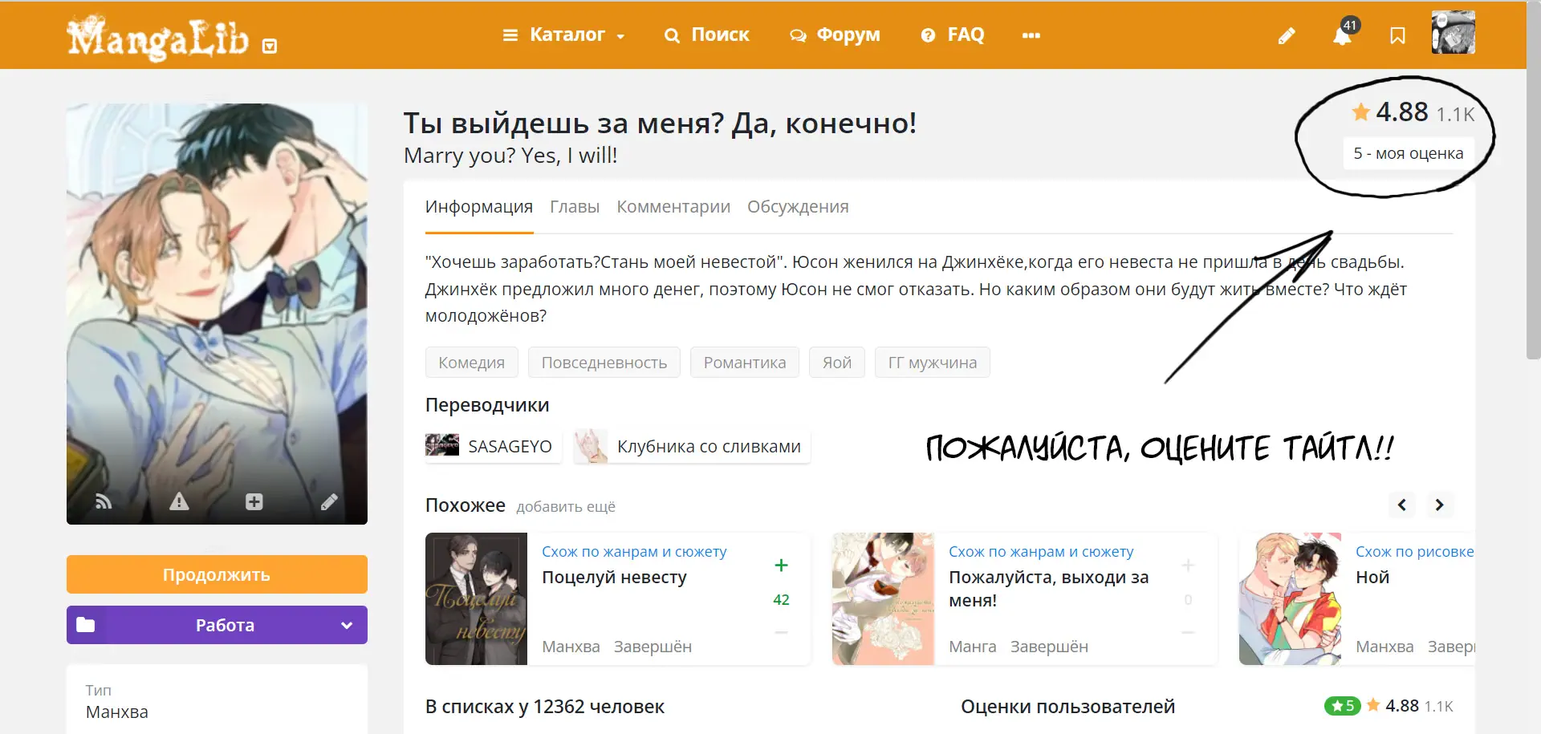Click the plus add icon on cover
Screen dimensions: 1541x734
(x=254, y=502)
